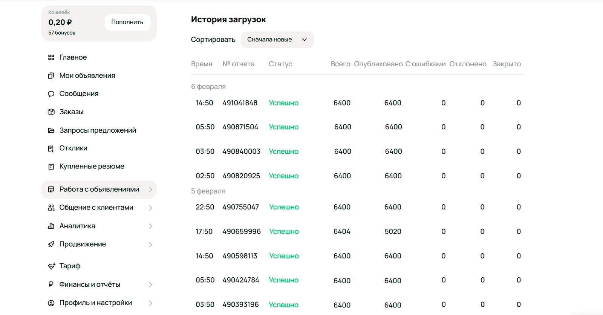Click the Запросы предложений folder icon
This screenshot has width=603, height=315.
click(x=51, y=130)
